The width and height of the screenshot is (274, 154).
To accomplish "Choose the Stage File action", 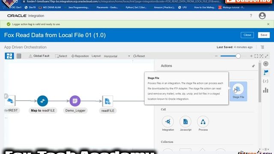I will 238,91.
